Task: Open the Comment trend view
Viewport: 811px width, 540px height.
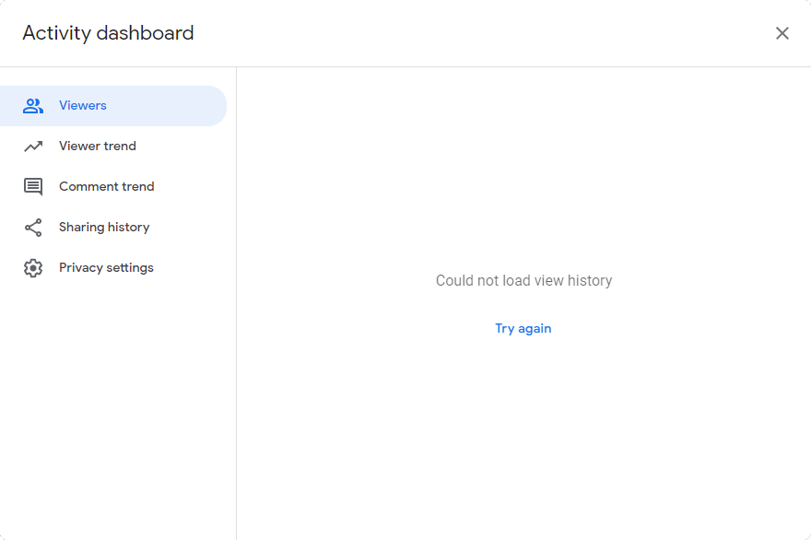Action: [x=106, y=186]
